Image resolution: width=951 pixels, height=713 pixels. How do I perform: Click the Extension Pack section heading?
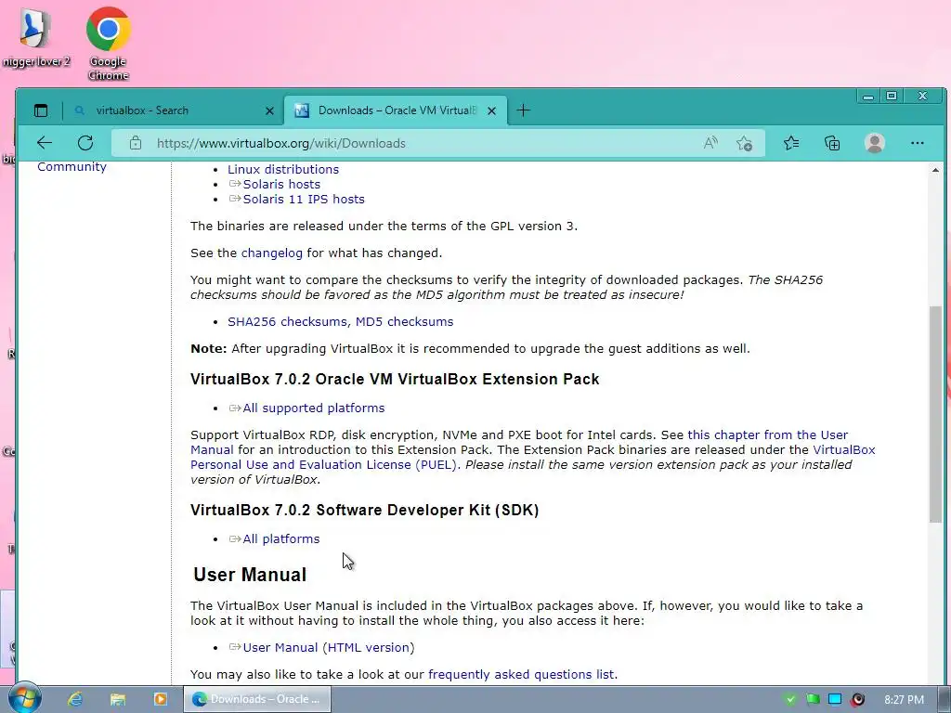(x=395, y=379)
